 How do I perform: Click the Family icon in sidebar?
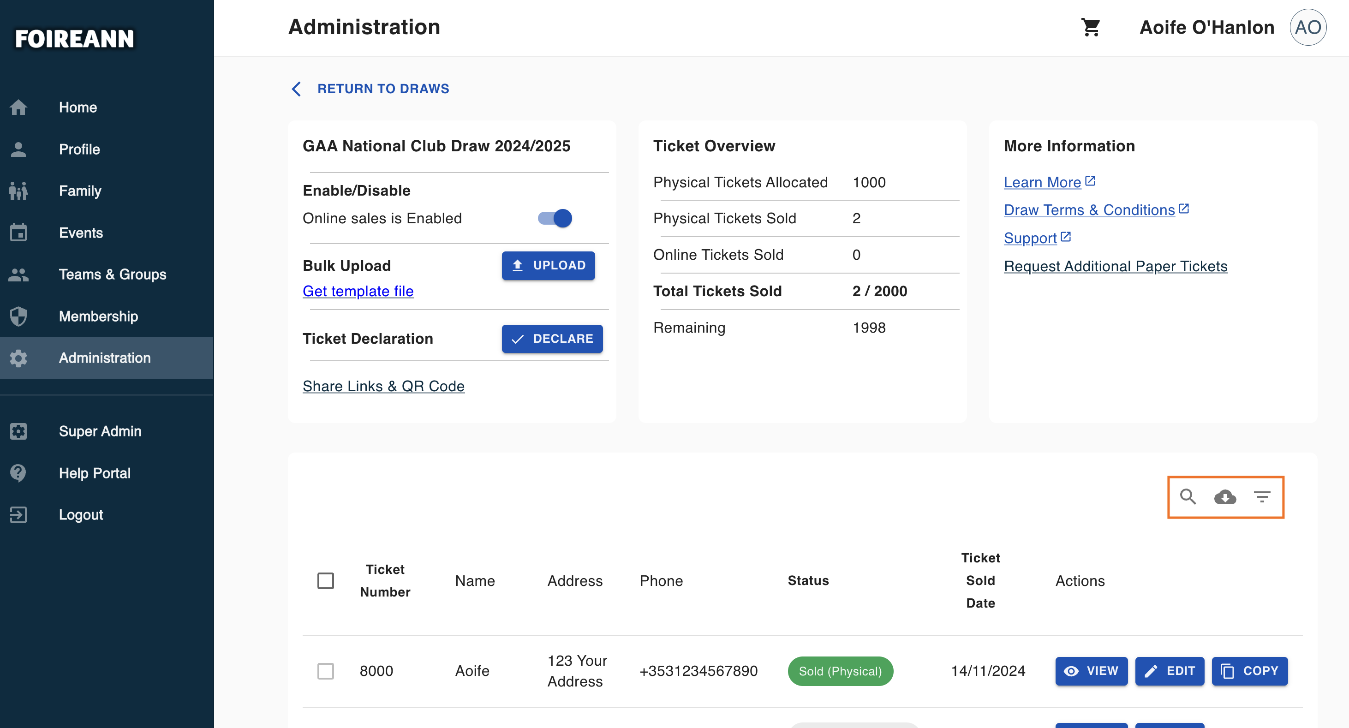(18, 191)
